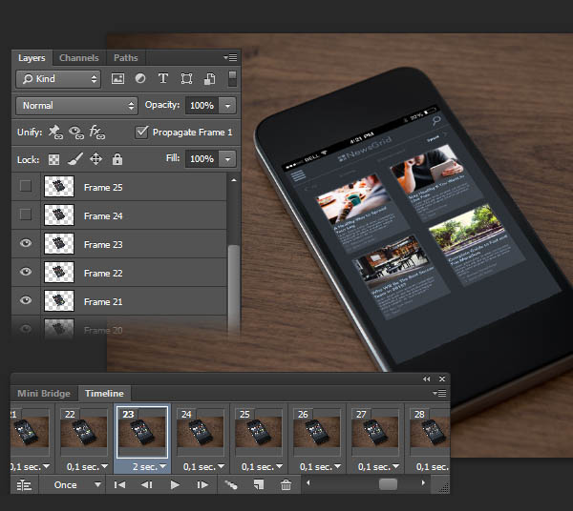Click the lock transparent pixels icon

tap(53, 159)
